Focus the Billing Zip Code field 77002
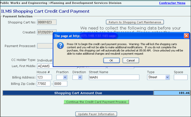 pyautogui.click(x=44, y=84)
